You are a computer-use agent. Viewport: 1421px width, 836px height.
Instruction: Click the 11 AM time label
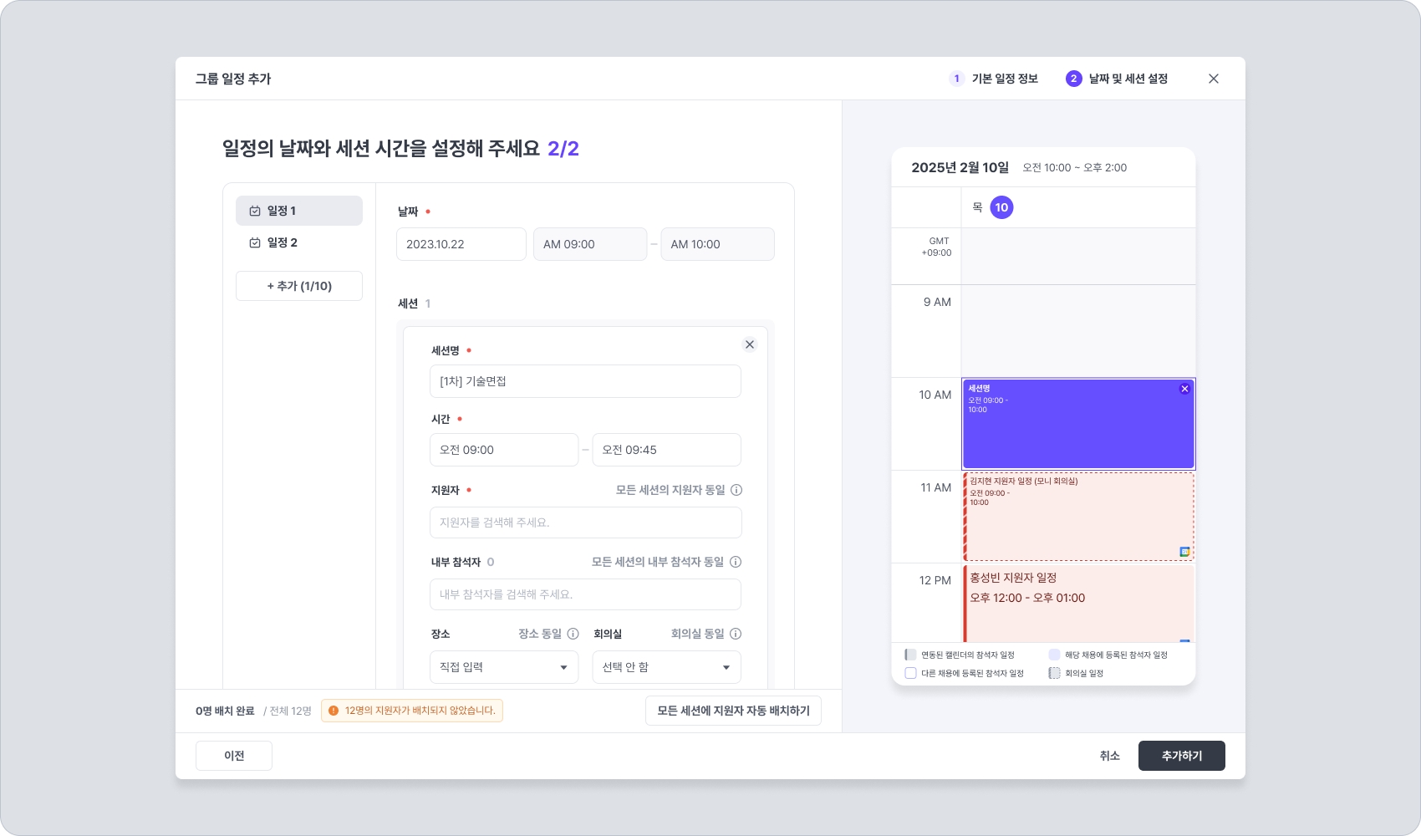(x=936, y=487)
